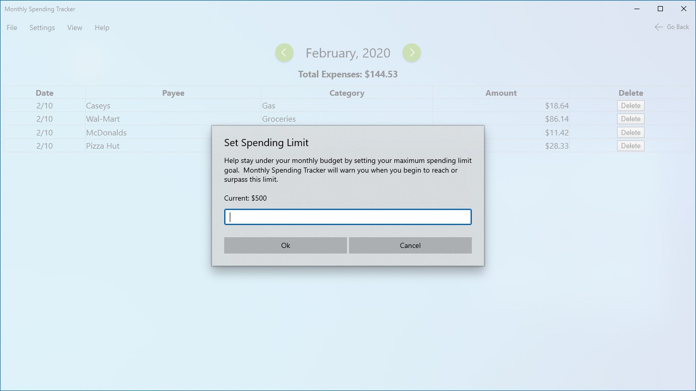Open the Settings menu
Viewport: 696px width, 391px height.
click(x=42, y=27)
